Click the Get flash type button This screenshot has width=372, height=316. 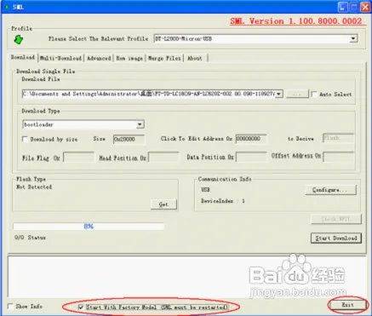click(x=163, y=204)
